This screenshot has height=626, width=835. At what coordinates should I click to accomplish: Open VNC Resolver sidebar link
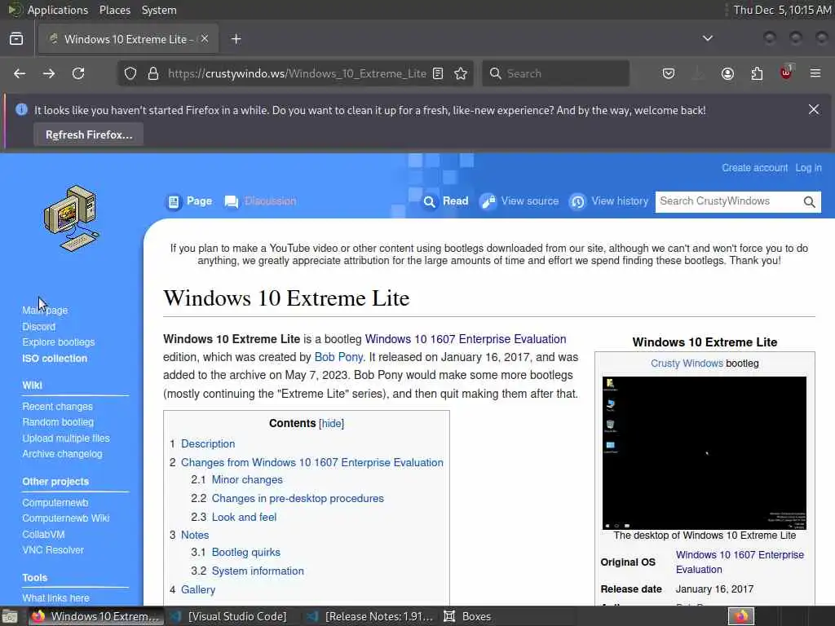coord(53,550)
